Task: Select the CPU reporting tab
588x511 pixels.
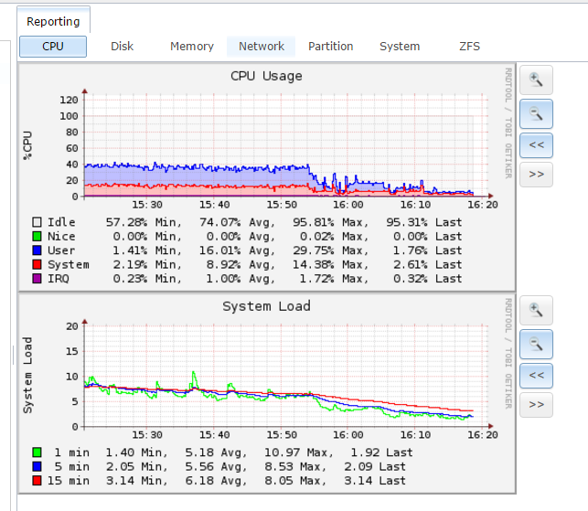Action: (53, 46)
